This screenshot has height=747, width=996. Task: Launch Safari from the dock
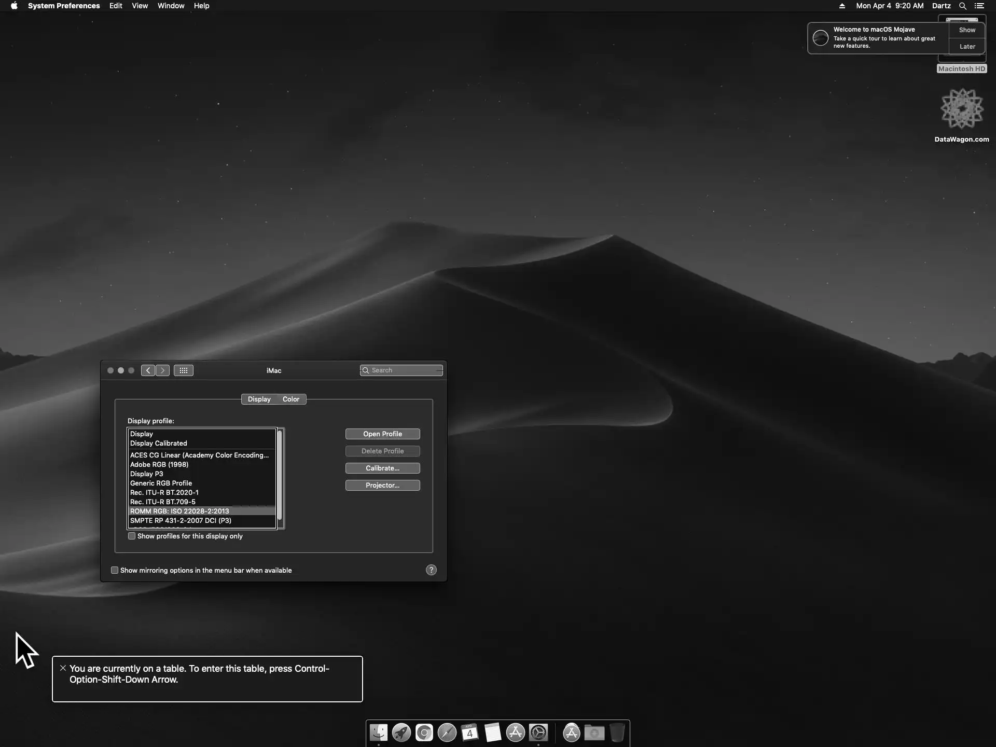447,732
